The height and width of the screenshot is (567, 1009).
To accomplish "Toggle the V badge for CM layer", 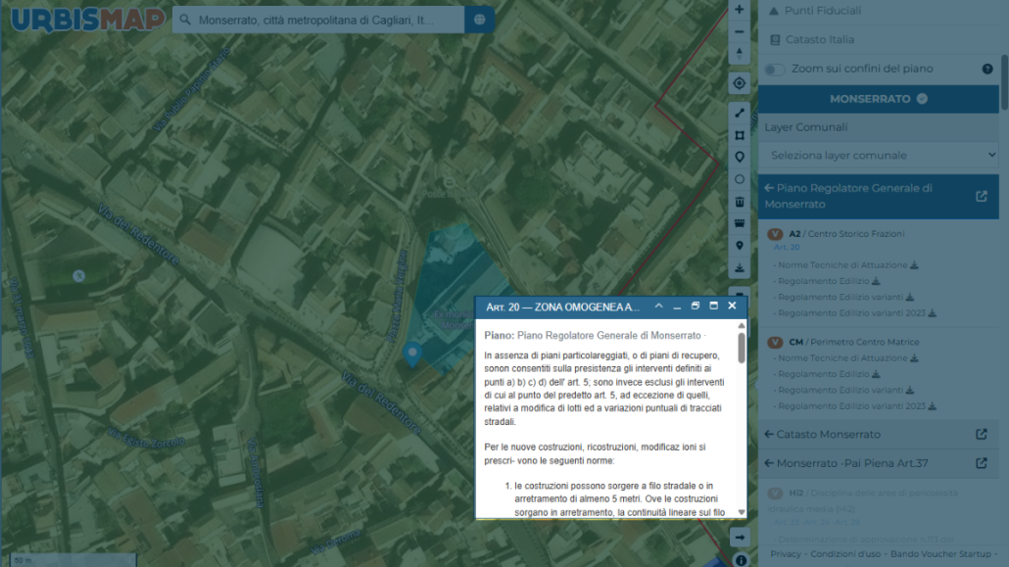I will [x=775, y=343].
